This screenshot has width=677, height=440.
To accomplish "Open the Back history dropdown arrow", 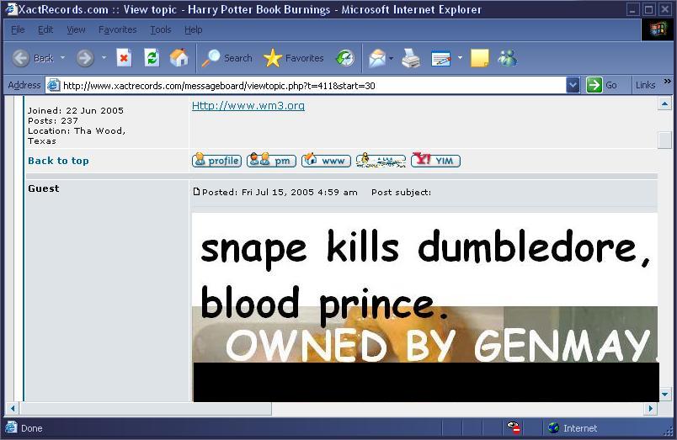I will point(62,58).
